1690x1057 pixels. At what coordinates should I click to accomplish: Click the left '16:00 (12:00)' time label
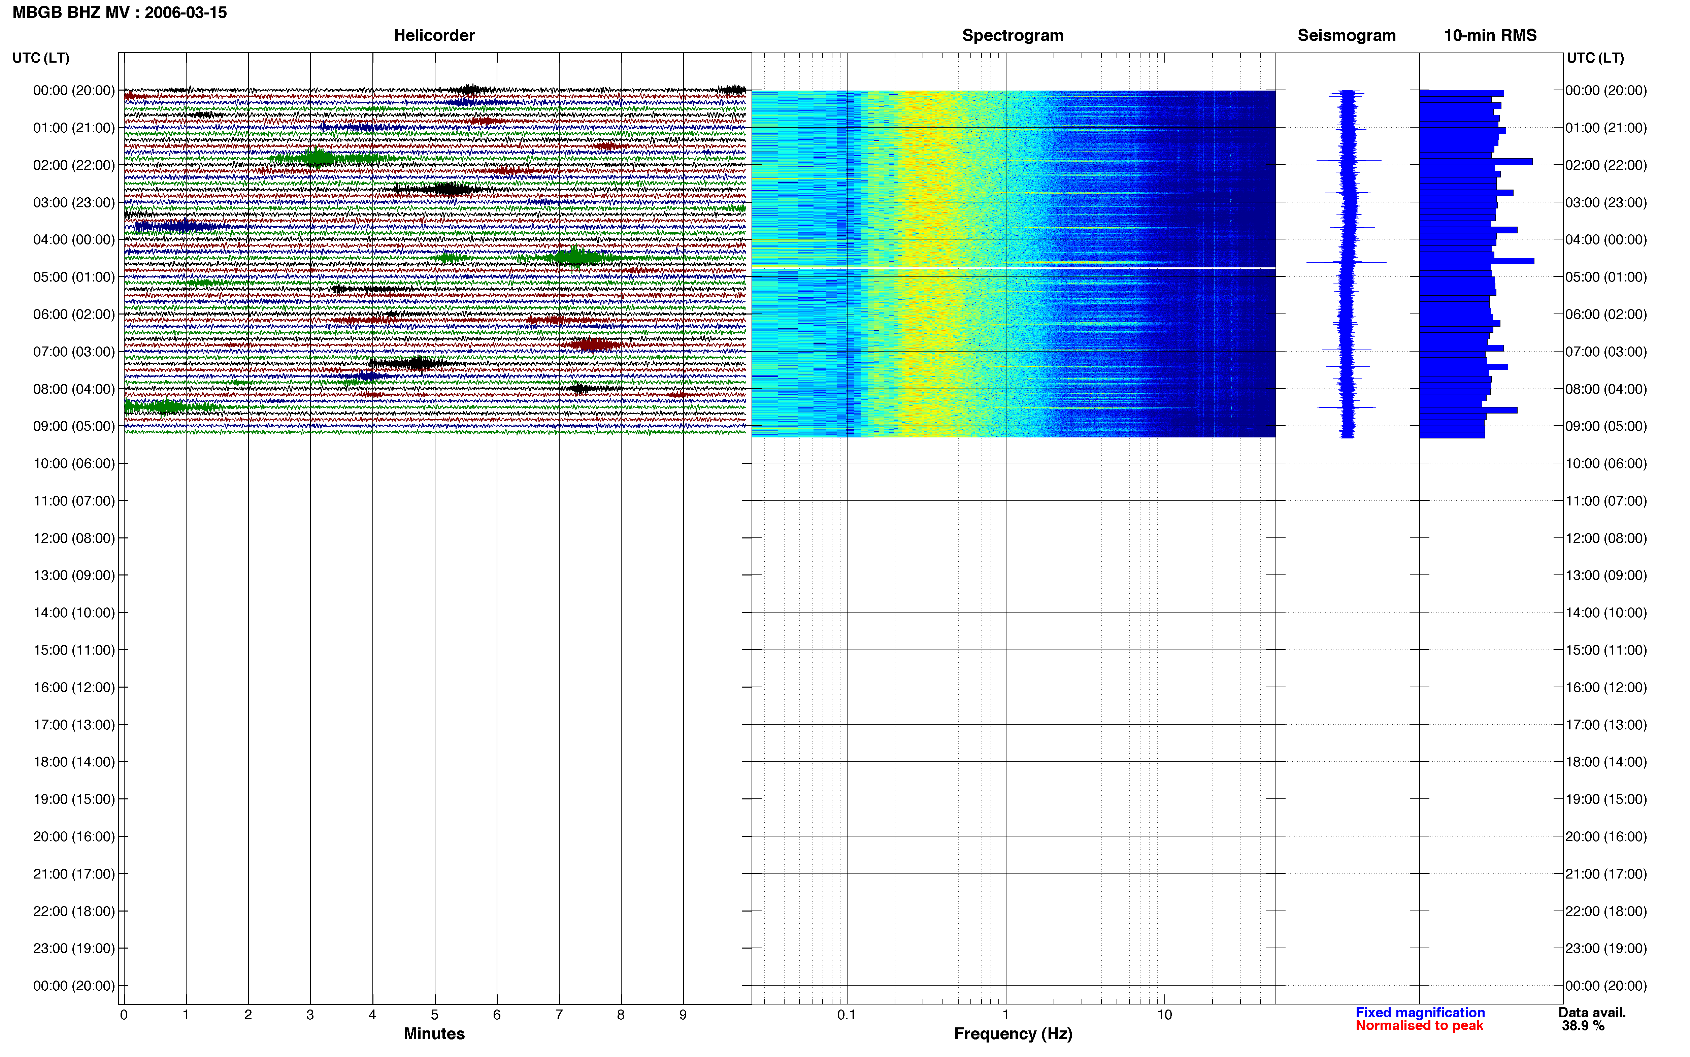[74, 687]
